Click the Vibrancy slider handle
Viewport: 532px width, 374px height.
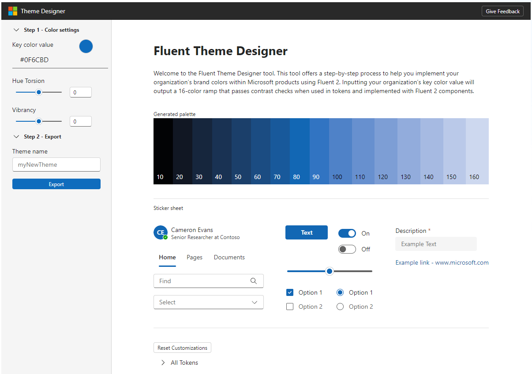click(39, 121)
